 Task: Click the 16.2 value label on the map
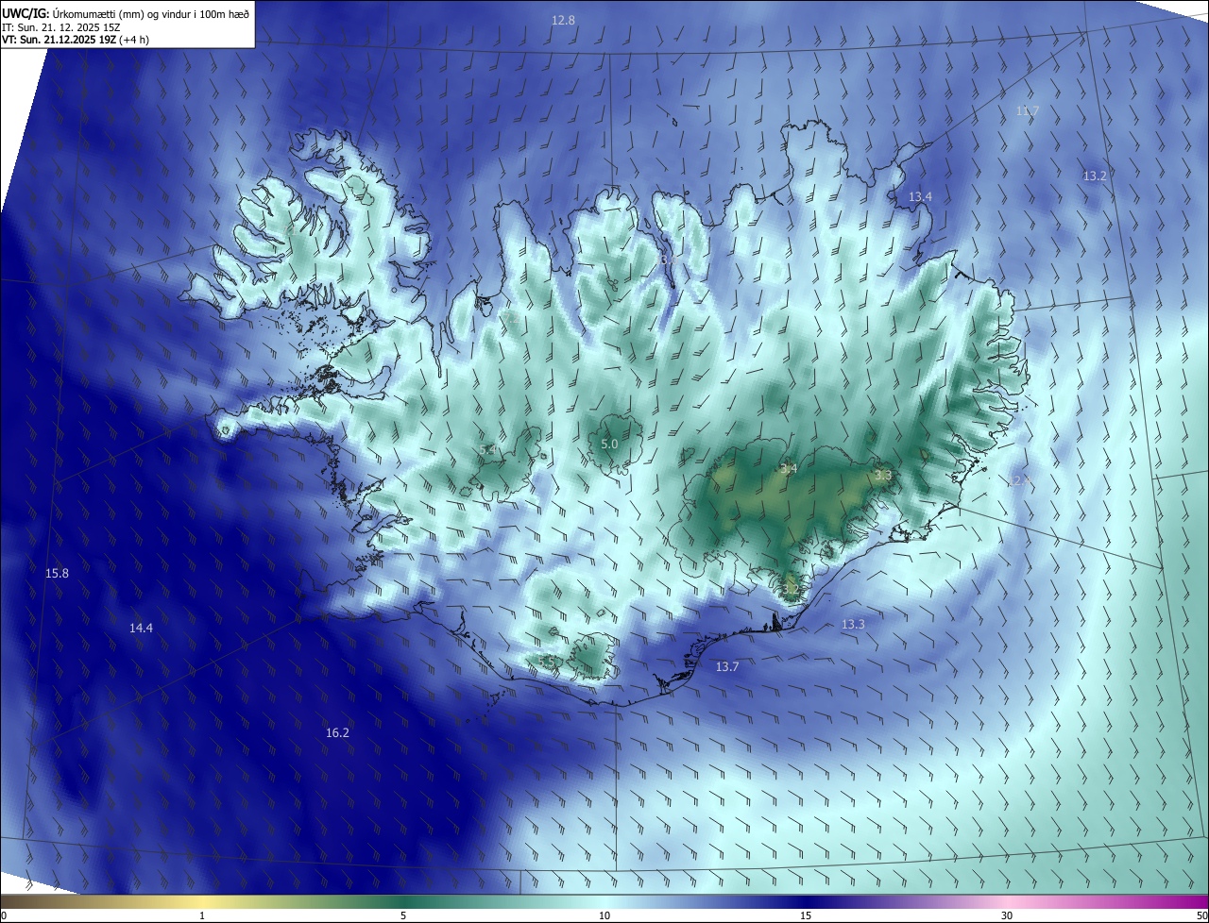tap(337, 732)
